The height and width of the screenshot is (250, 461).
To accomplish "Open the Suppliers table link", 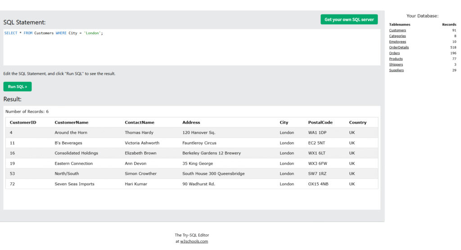I will [x=396, y=70].
